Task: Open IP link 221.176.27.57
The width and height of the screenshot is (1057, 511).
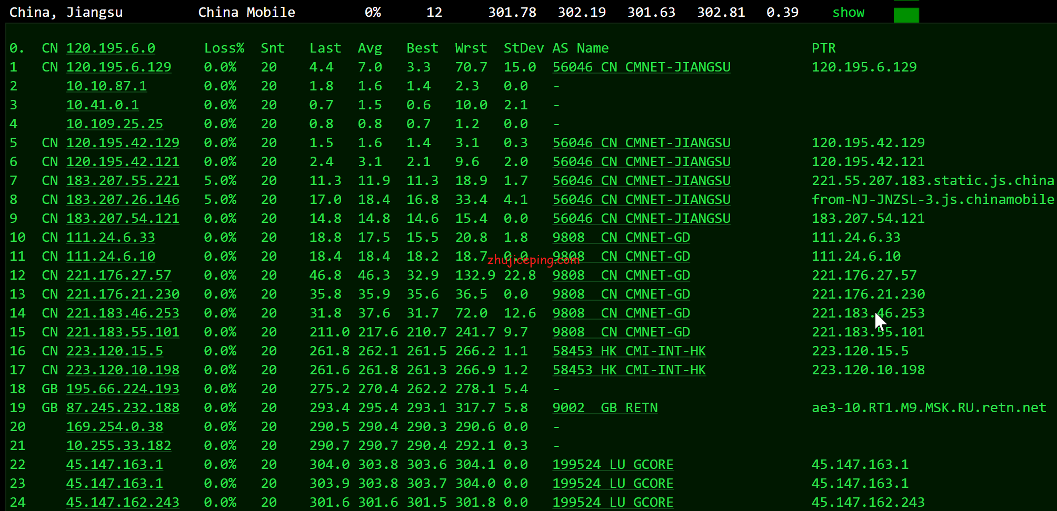Action: 118,275
